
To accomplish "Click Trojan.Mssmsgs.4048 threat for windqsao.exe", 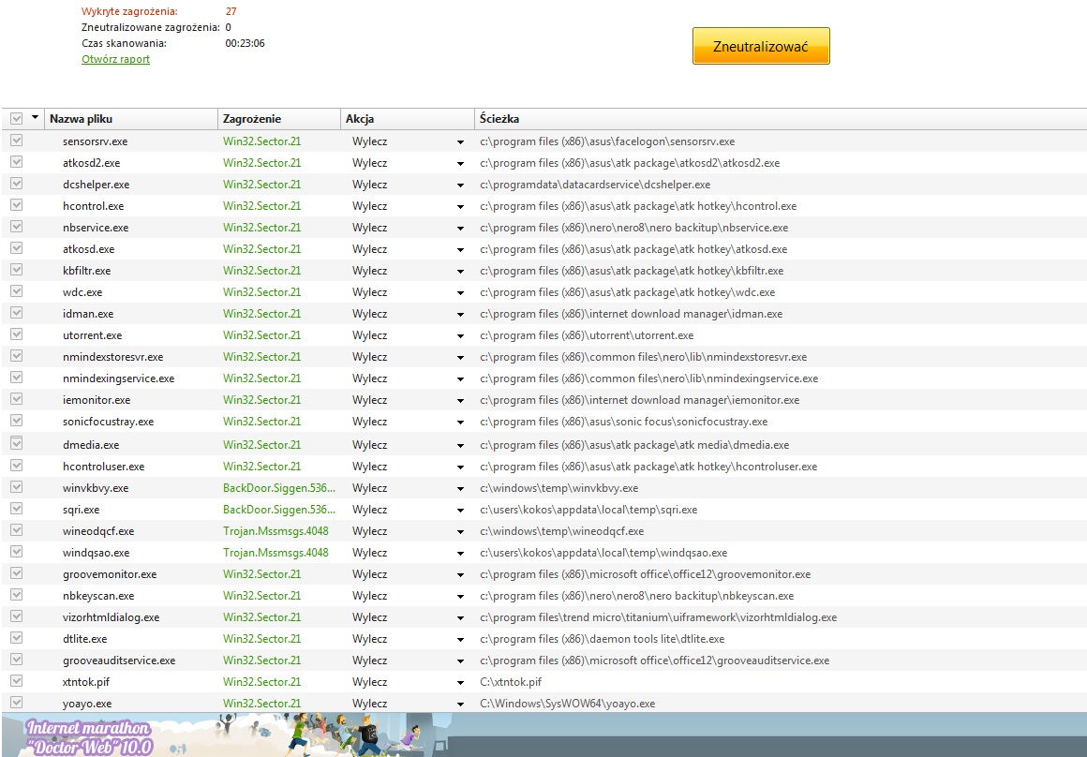I will [275, 553].
